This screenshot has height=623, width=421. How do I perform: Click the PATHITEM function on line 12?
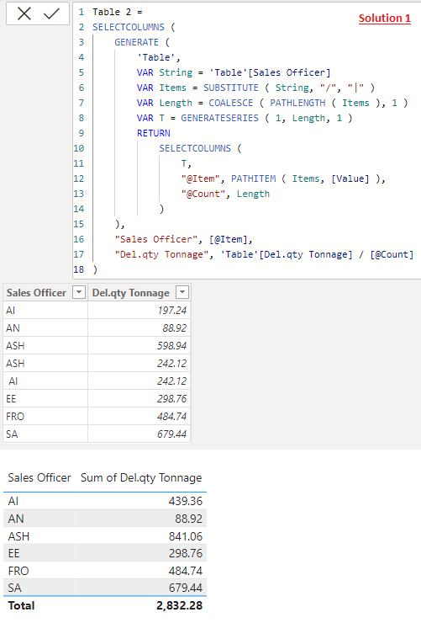point(253,178)
